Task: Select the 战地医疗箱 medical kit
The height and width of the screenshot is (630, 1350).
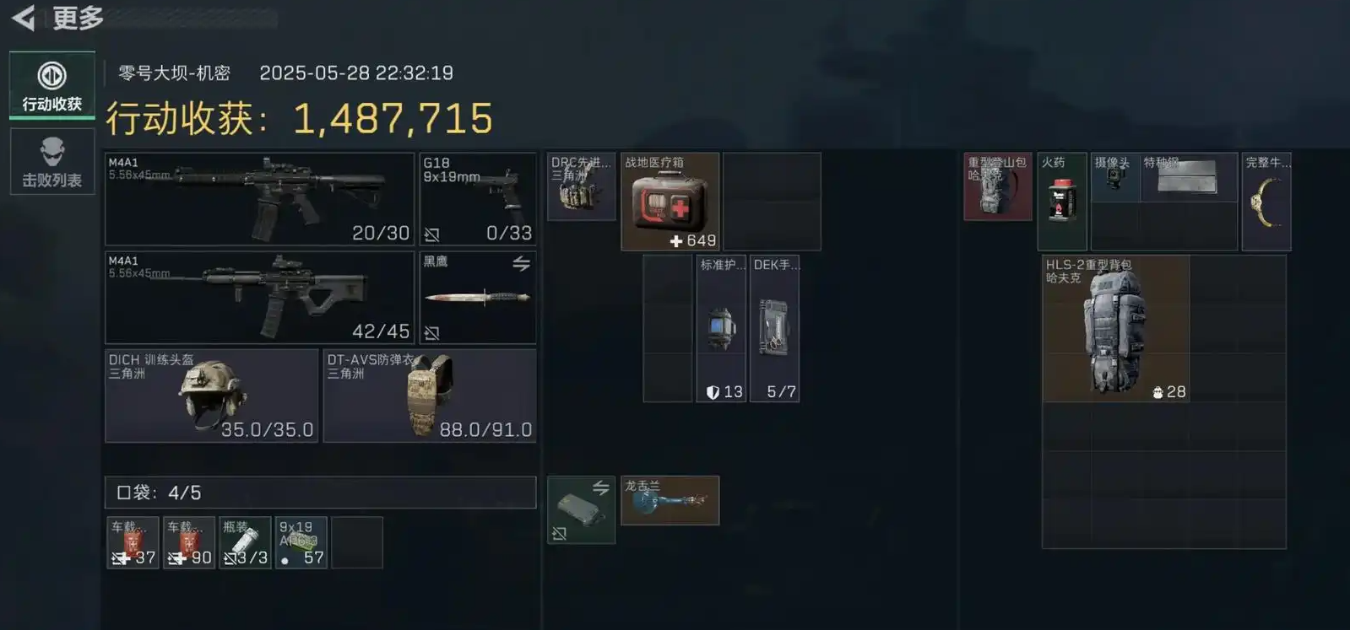Action: point(670,202)
